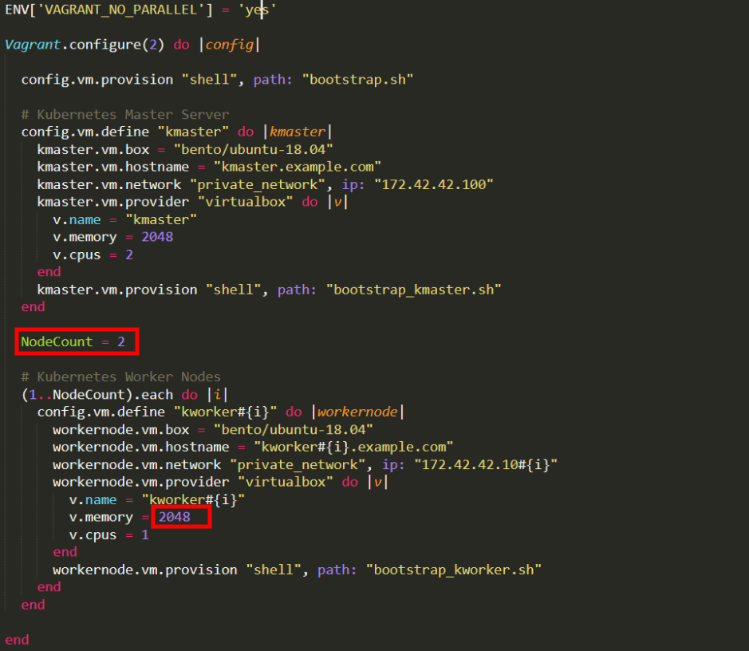Image resolution: width=749 pixels, height=651 pixels.
Task: Click the v.name = "kworker#{i}" value
Action: [x=193, y=499]
